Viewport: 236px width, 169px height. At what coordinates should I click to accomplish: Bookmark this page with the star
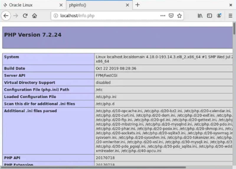point(179,16)
